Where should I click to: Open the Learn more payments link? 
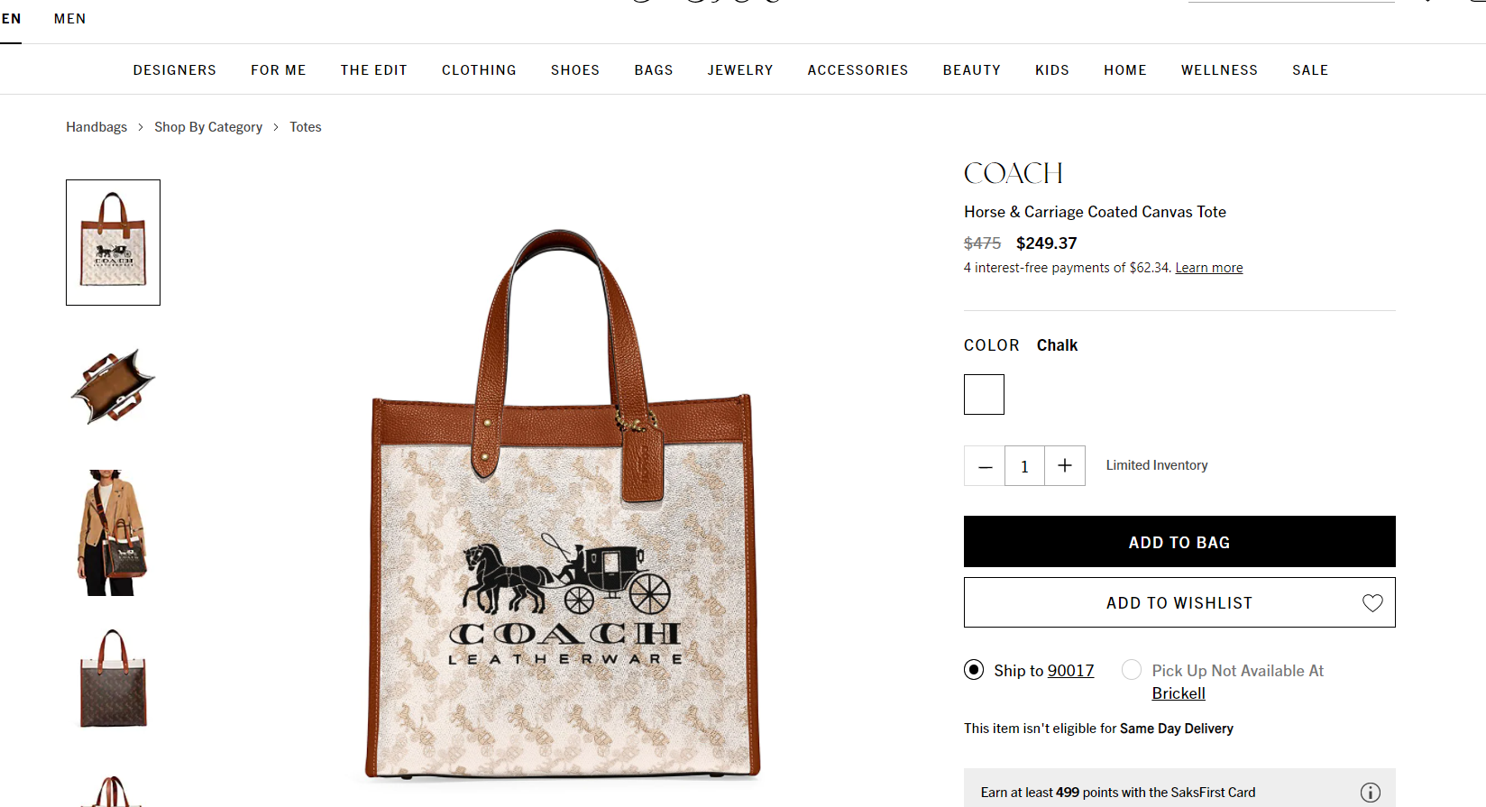1208,268
